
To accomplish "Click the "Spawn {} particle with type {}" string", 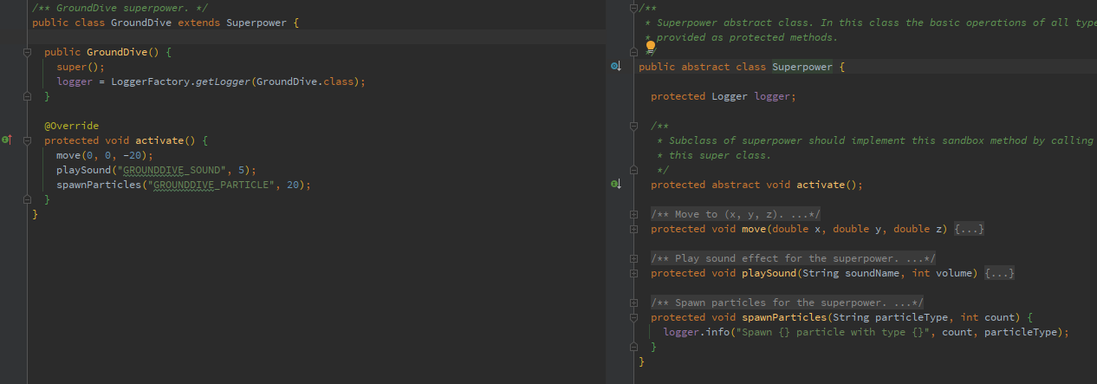I will tap(833, 332).
